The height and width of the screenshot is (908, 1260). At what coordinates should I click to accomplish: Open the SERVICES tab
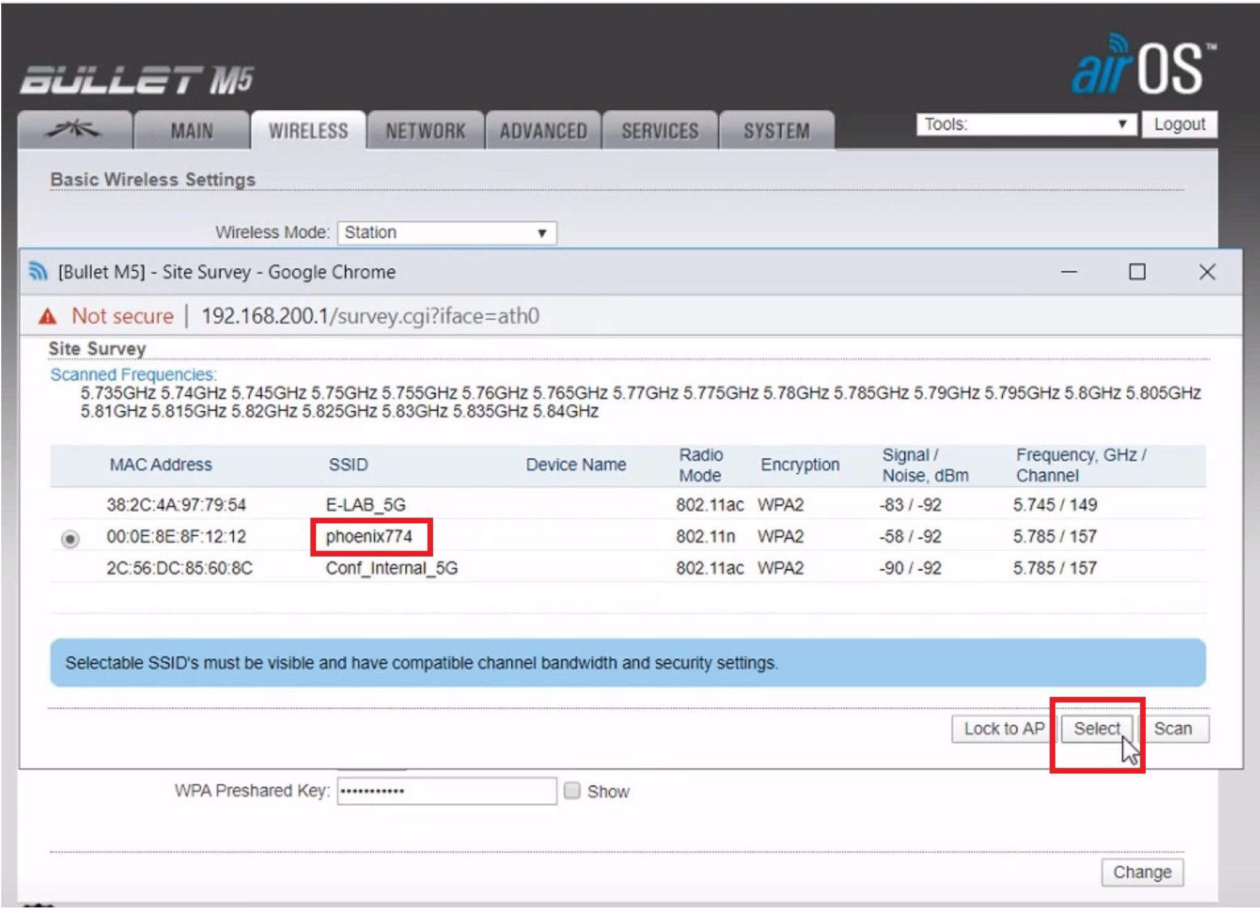click(660, 131)
